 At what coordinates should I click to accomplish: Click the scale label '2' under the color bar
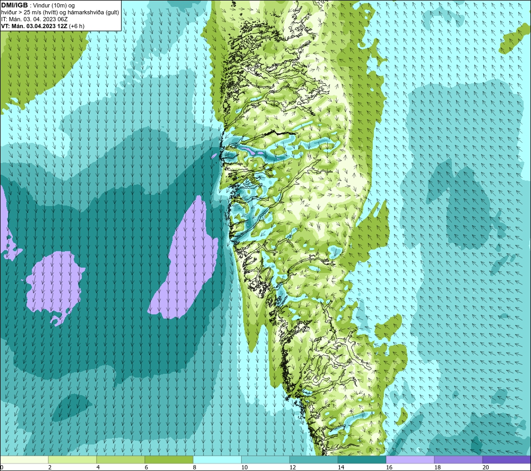50,468
